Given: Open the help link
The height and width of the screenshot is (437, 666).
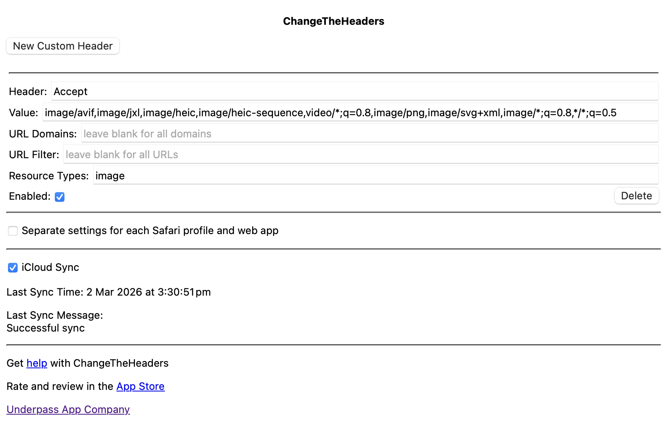Looking at the screenshot, I should pyautogui.click(x=37, y=363).
